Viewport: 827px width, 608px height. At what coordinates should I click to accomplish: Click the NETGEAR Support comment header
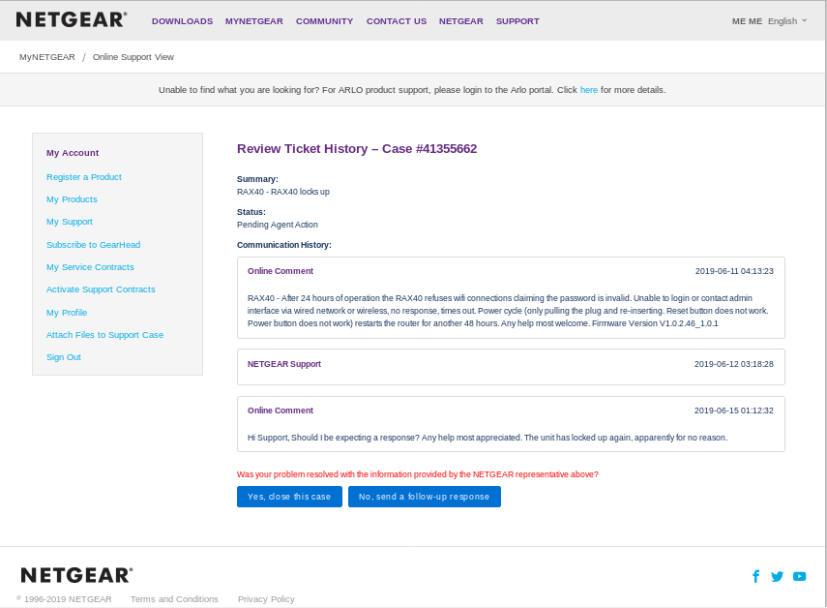(x=284, y=364)
